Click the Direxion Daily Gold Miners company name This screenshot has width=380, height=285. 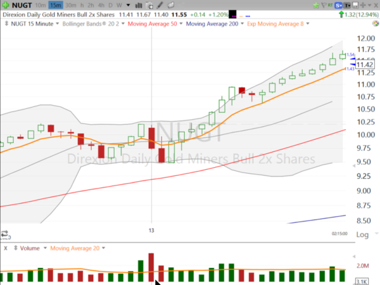(58, 15)
